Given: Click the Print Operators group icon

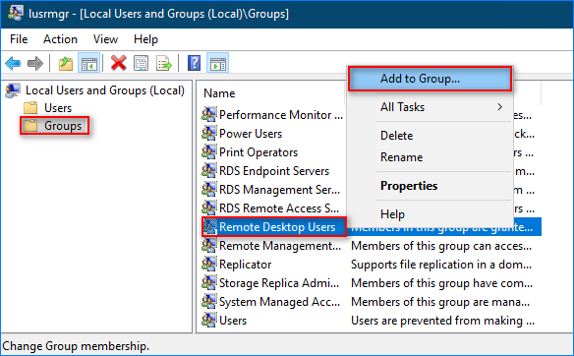Looking at the screenshot, I should [209, 152].
